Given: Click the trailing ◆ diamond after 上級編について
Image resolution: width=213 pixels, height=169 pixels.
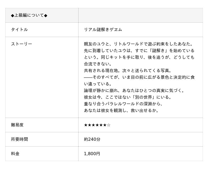Looking at the screenshot, I should coord(46,15).
